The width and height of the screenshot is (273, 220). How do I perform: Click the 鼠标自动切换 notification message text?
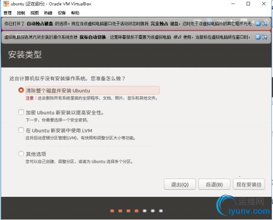point(127,37)
